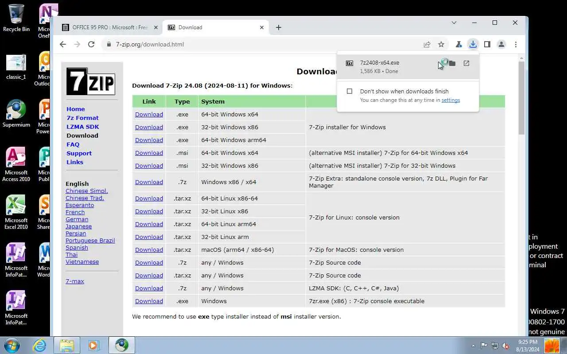Download the 64-bit Linux x86-64 tar.xz
Image resolution: width=567 pixels, height=354 pixels.
pos(149,198)
